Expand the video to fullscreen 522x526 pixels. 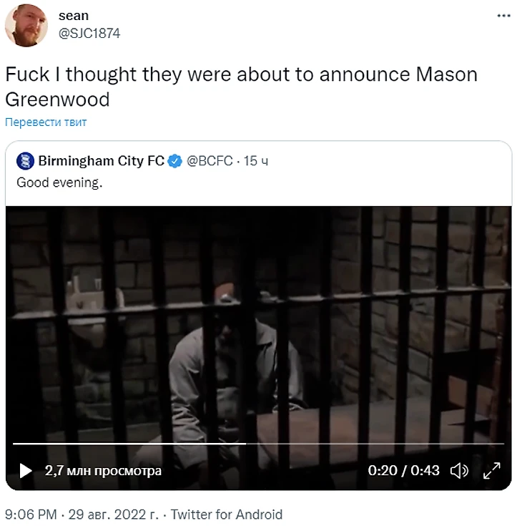[491, 470]
